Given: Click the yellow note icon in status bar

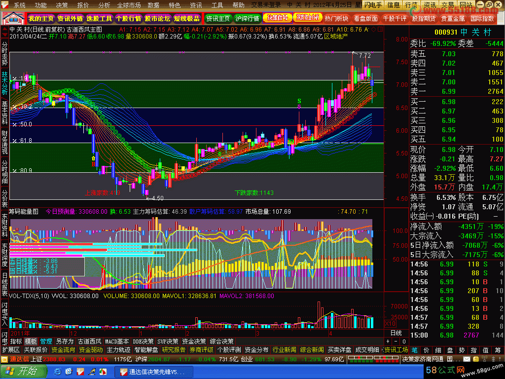Looking at the screenshot, I should coord(476,359).
